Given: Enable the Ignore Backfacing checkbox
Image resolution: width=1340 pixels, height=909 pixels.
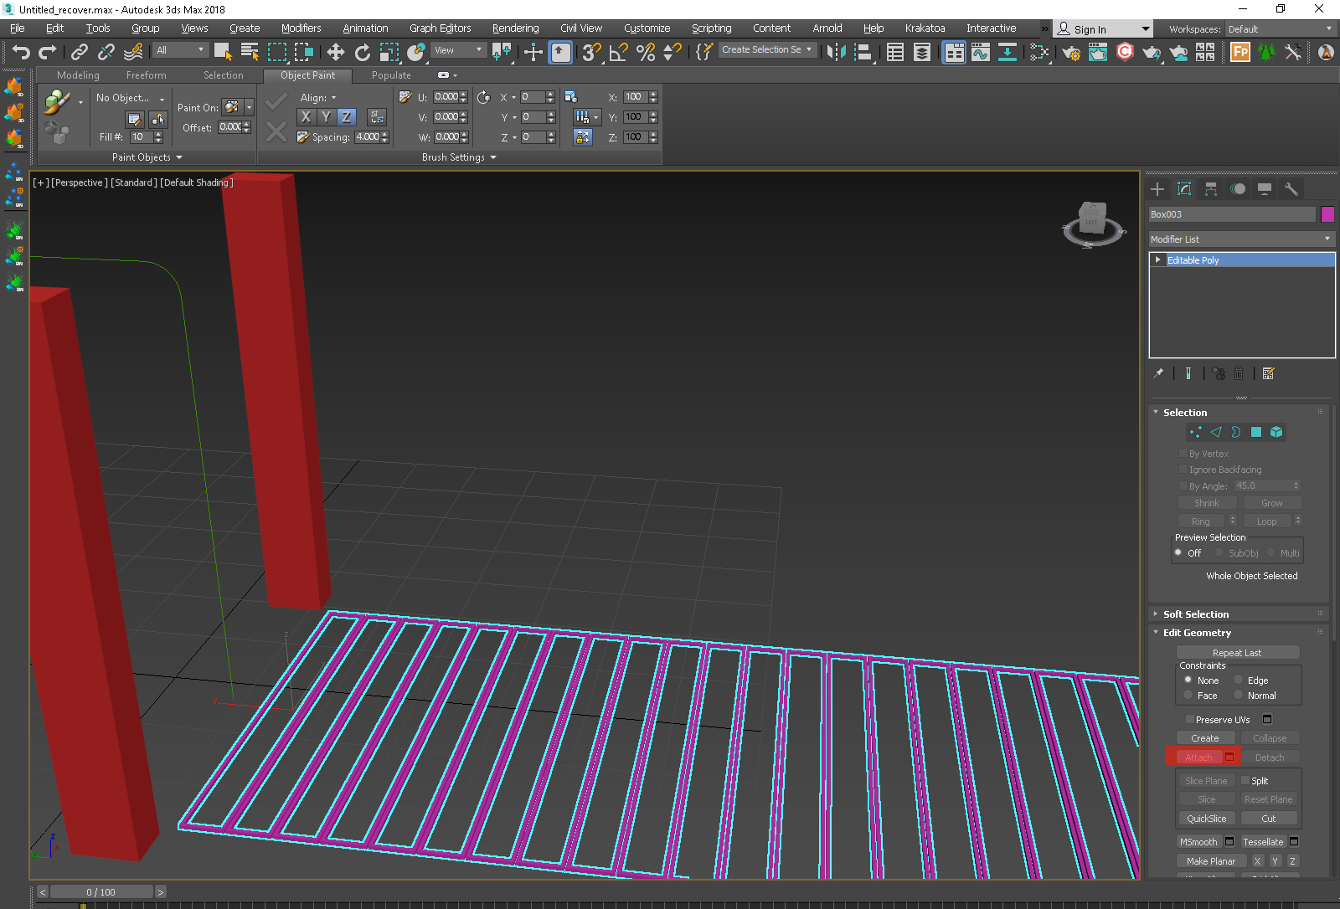Looking at the screenshot, I should pyautogui.click(x=1181, y=470).
